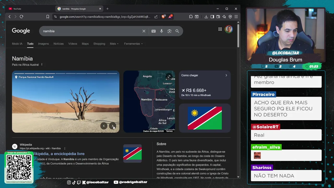
Task: Bookmark this page with the bookmark icon
Action: click(x=48, y=17)
